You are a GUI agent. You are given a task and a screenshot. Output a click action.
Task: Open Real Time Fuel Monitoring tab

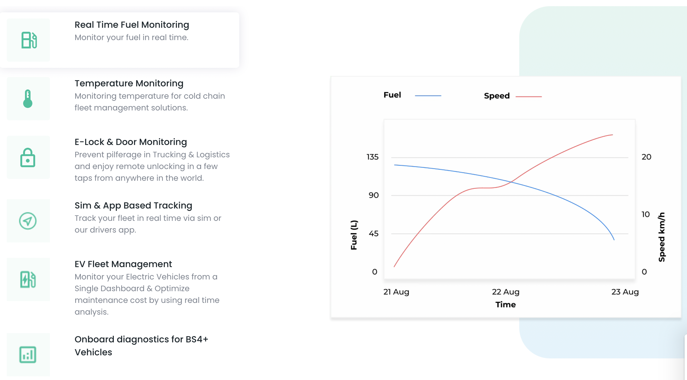click(x=132, y=25)
